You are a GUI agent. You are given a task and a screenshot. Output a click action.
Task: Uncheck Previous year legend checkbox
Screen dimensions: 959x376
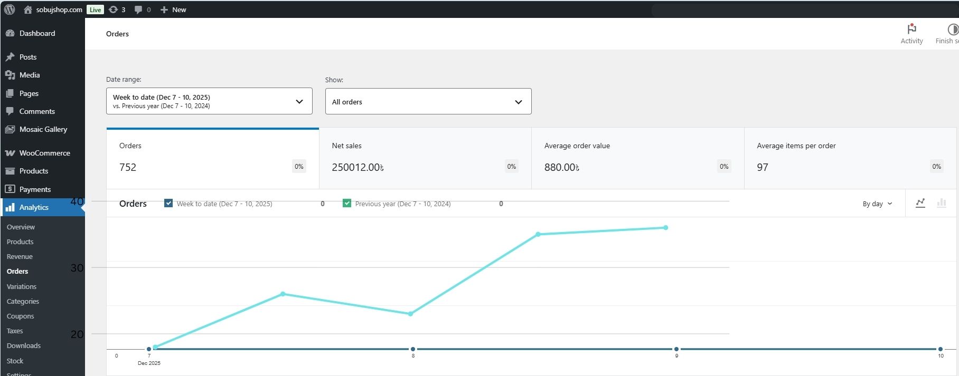347,203
